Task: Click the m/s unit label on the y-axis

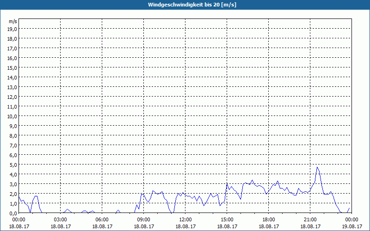Action: pos(12,21)
